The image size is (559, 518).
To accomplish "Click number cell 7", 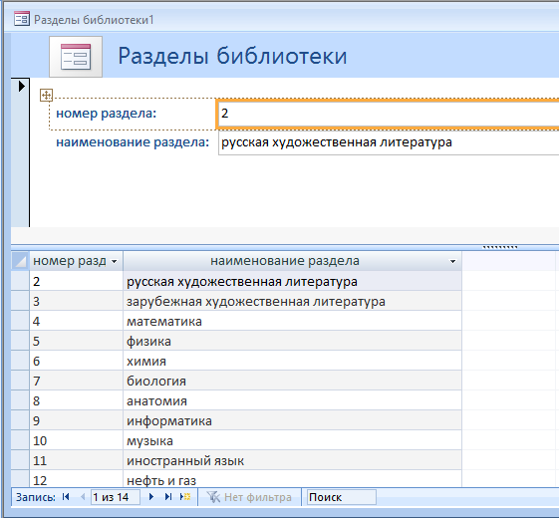I will coord(77,382).
